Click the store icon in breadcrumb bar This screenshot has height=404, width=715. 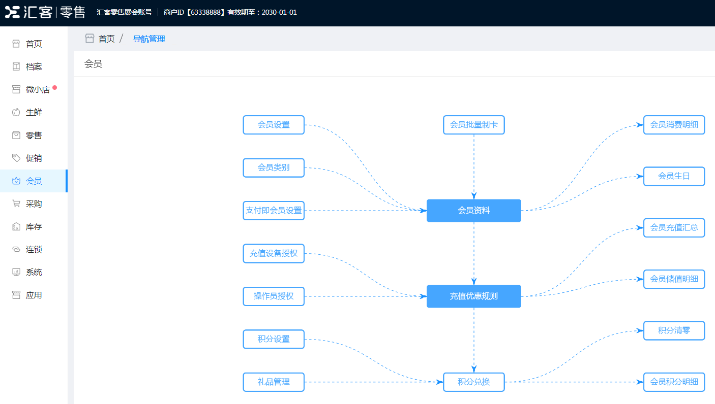pos(90,39)
